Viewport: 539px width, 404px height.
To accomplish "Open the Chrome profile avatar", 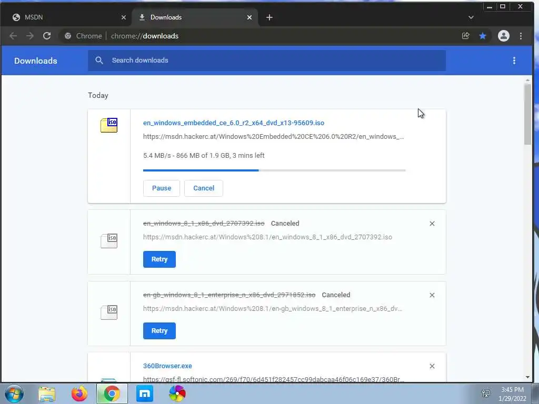I will 504,36.
